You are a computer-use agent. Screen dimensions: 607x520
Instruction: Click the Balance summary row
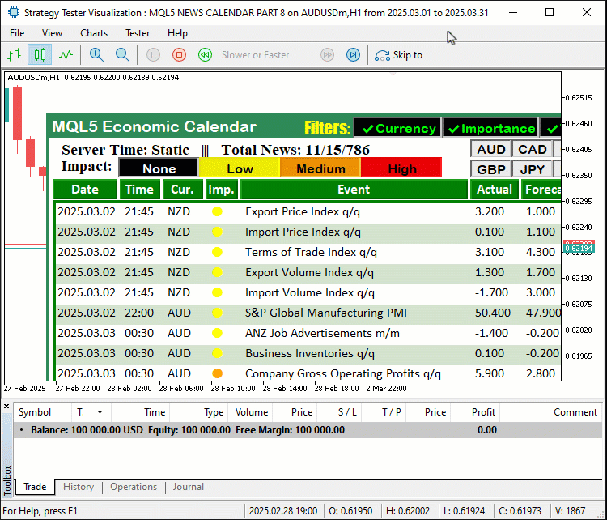tap(308, 430)
